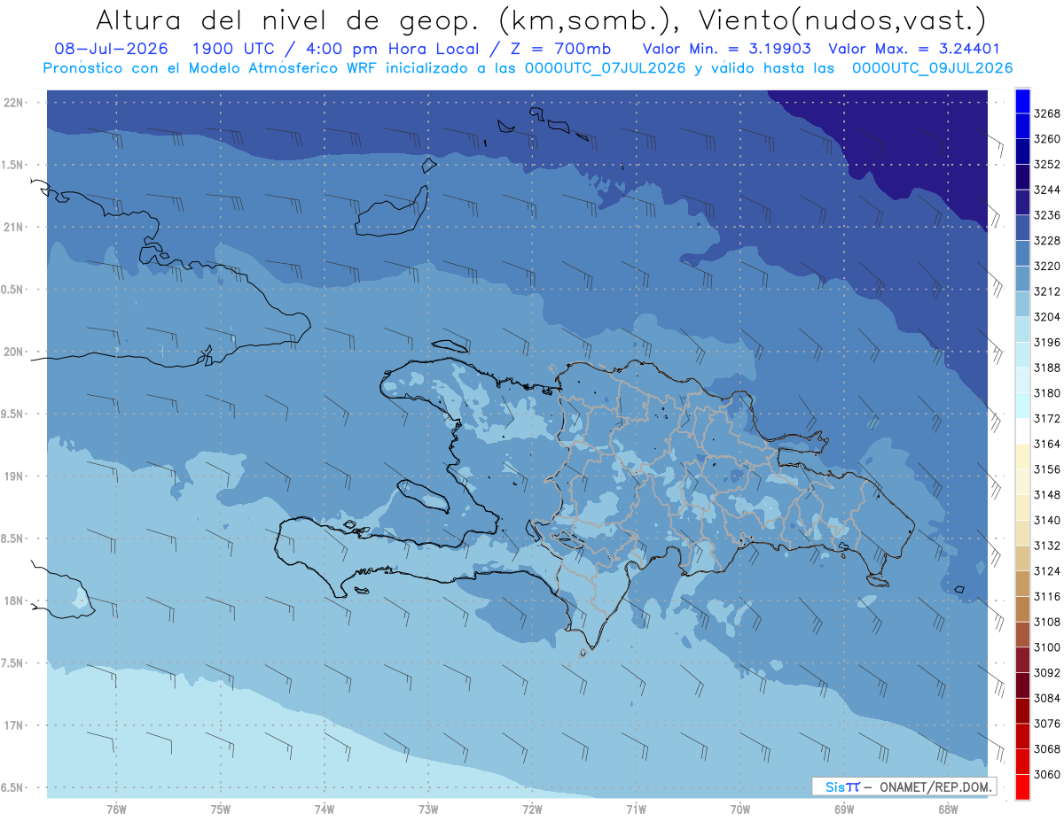Click the bright red color band below 3060
This screenshot has height=821, width=1064.
pyautogui.click(x=1022, y=786)
